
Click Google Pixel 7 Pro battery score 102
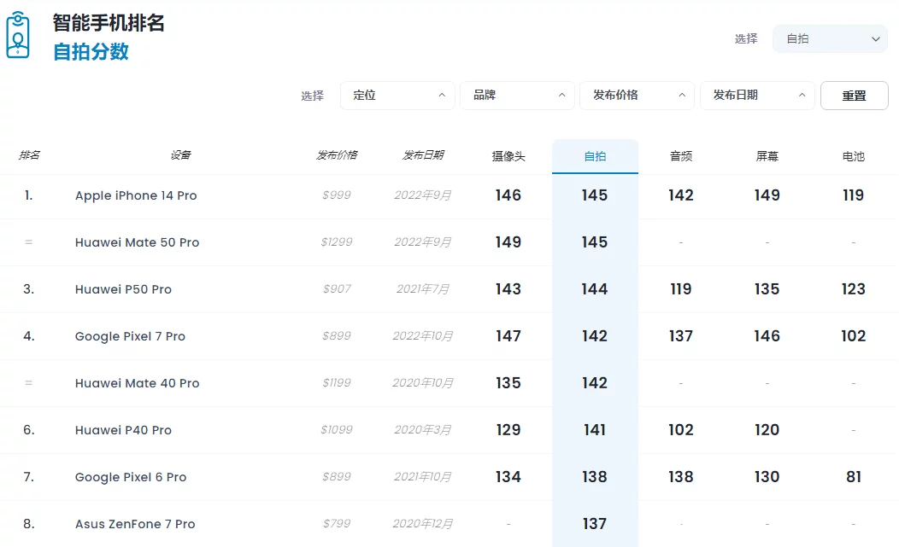pyautogui.click(x=853, y=336)
